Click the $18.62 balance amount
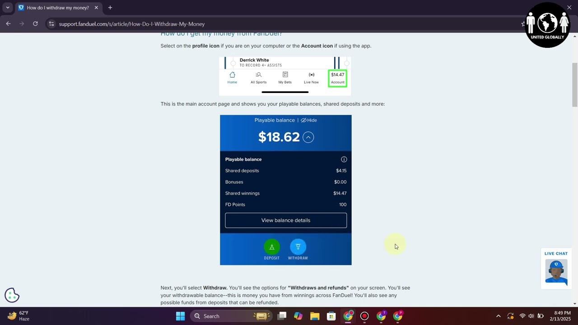This screenshot has width=578, height=325. point(279,137)
